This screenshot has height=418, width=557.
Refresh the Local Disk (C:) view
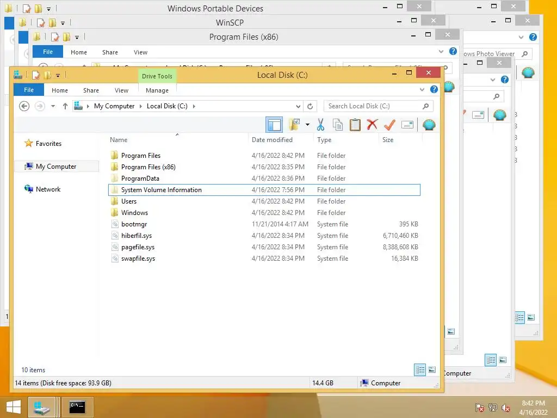[x=310, y=106]
